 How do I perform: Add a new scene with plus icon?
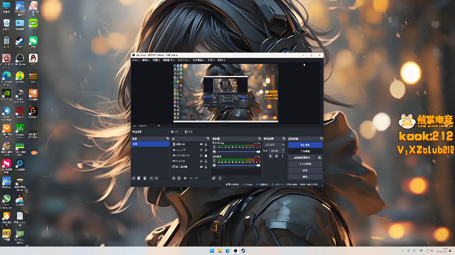[134, 178]
